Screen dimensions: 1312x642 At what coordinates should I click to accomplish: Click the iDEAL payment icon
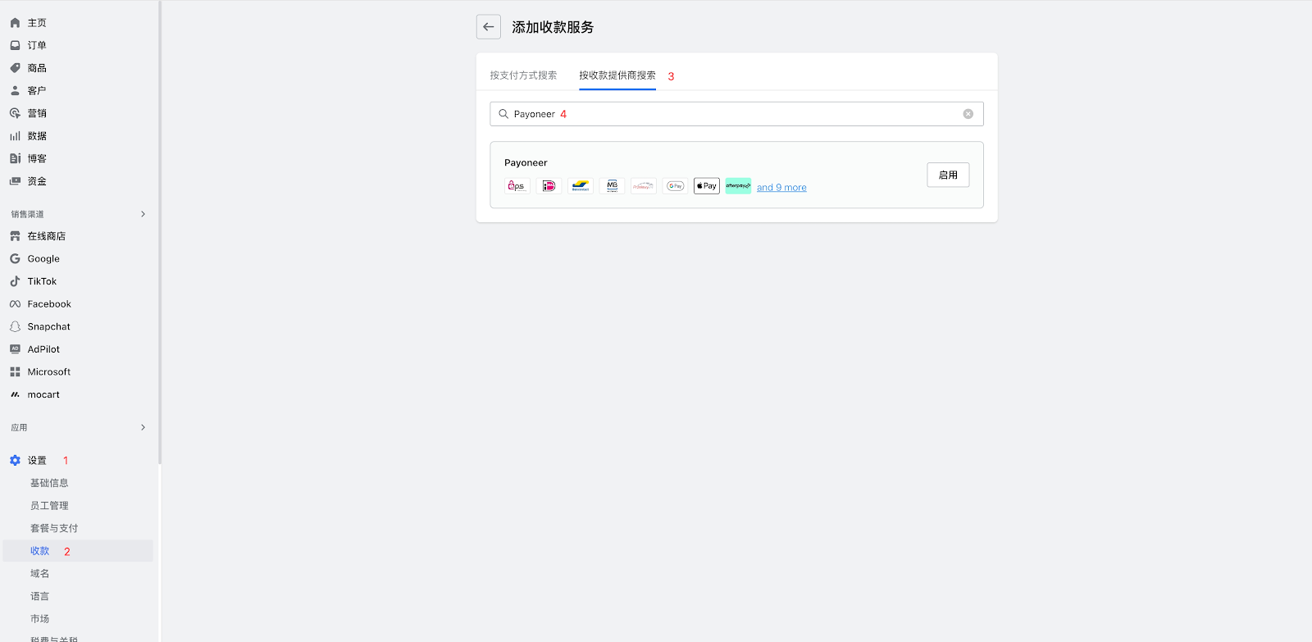pos(549,186)
